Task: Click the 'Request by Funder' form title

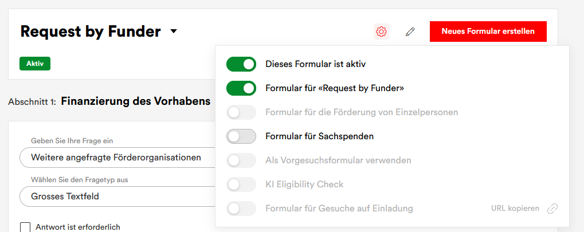Action: 91,32
